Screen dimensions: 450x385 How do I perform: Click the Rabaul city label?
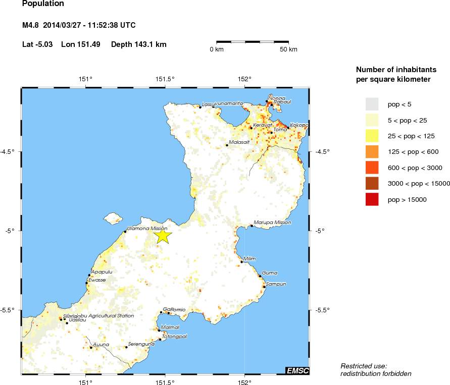point(282,101)
